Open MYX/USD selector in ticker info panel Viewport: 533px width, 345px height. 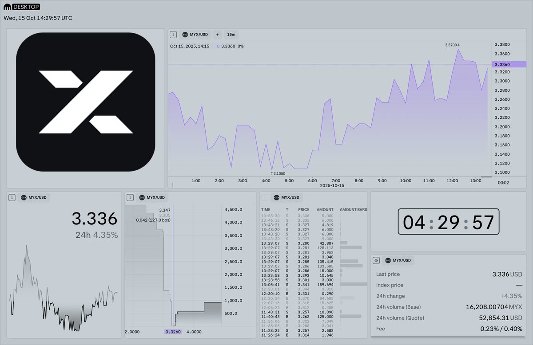(398, 260)
